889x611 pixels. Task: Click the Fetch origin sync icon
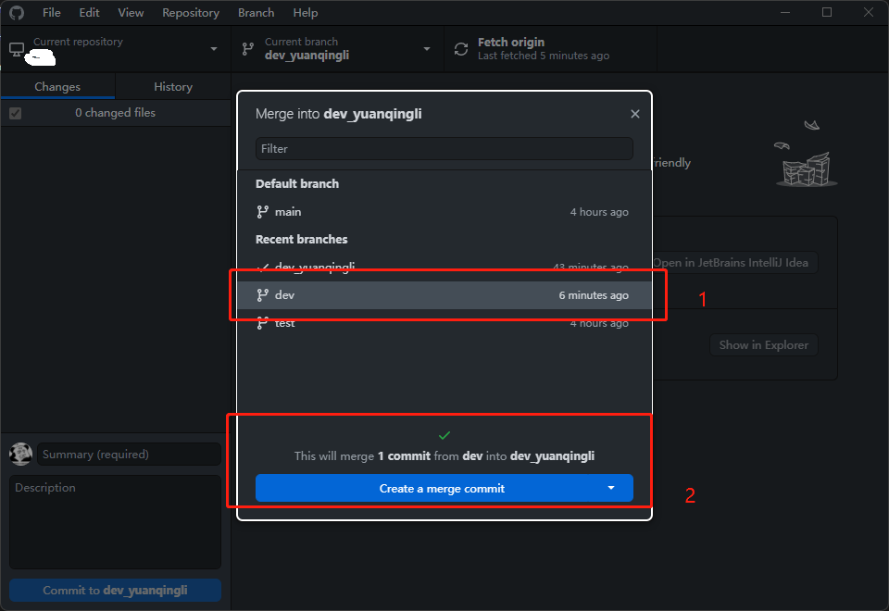click(461, 49)
